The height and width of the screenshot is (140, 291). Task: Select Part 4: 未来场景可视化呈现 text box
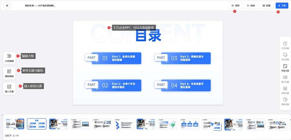pos(192,86)
